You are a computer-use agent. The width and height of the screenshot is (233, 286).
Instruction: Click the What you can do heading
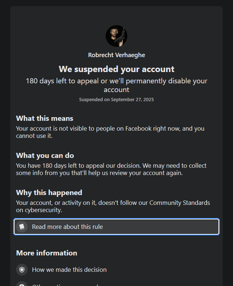45,155
